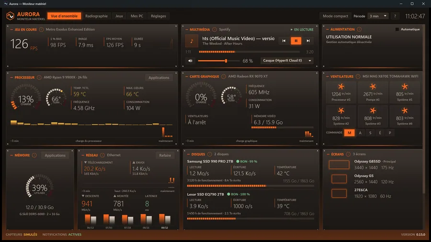Select fan command mode A
431x242 pixels.
pyautogui.click(x=360, y=133)
